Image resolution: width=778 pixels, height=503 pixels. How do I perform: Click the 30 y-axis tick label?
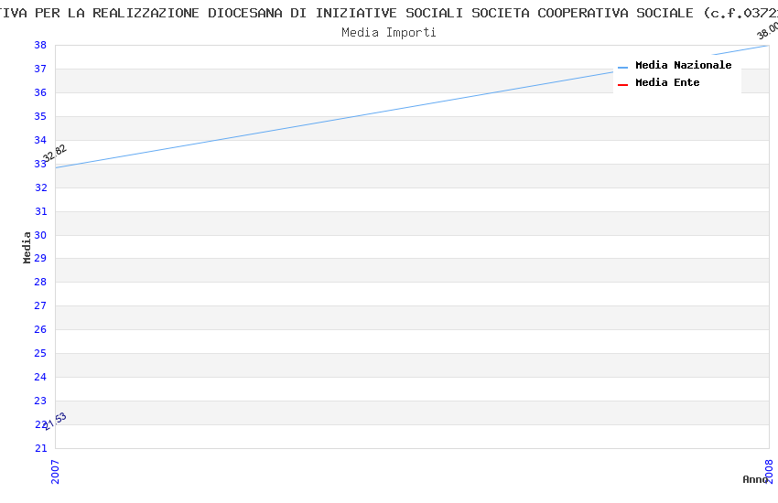tap(40, 235)
